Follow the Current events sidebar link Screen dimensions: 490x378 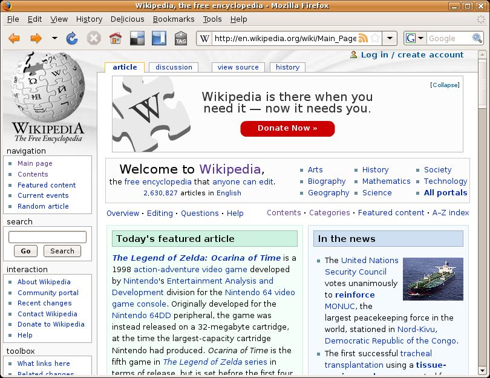pyautogui.click(x=43, y=195)
